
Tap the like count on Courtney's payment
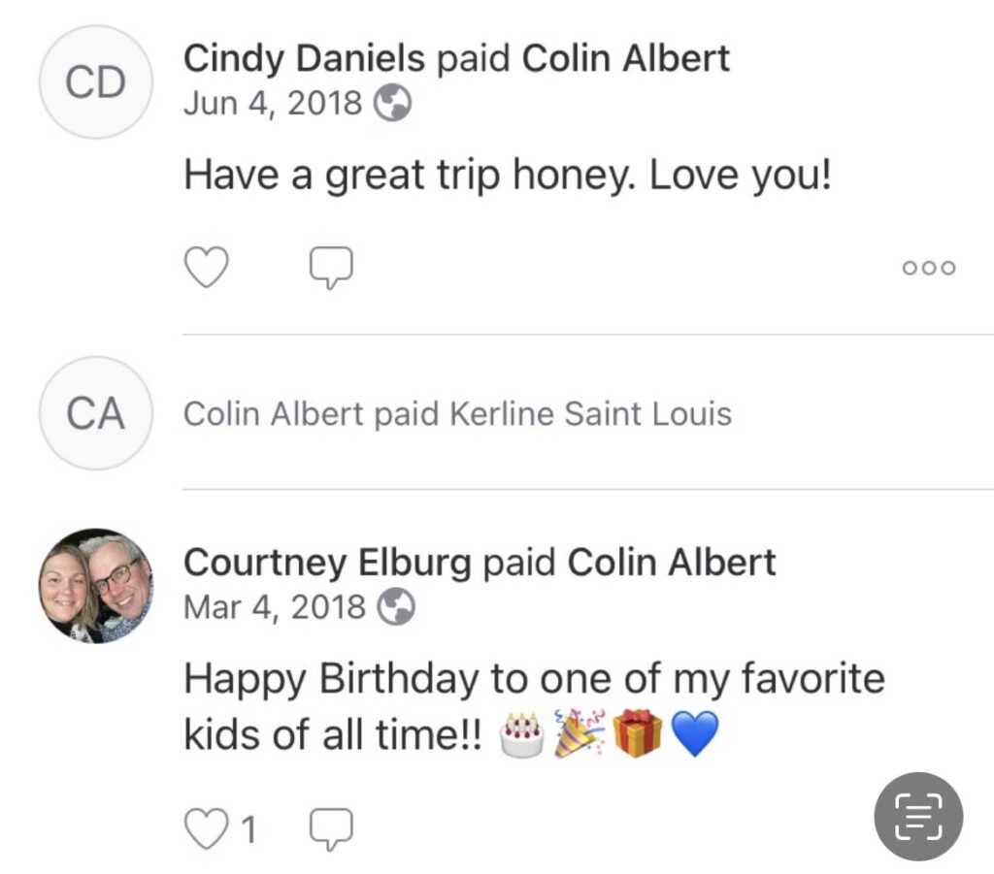[x=248, y=830]
